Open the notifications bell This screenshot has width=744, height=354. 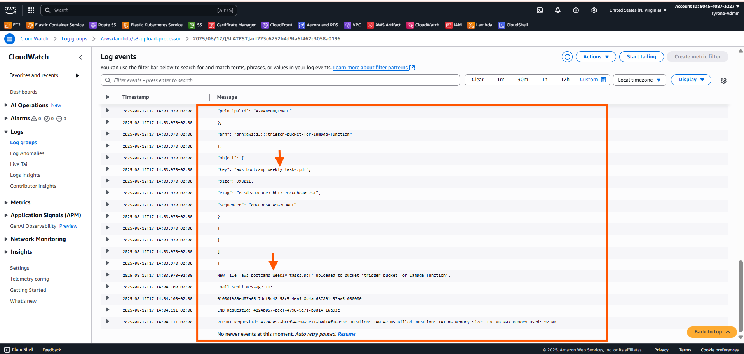pos(558,10)
